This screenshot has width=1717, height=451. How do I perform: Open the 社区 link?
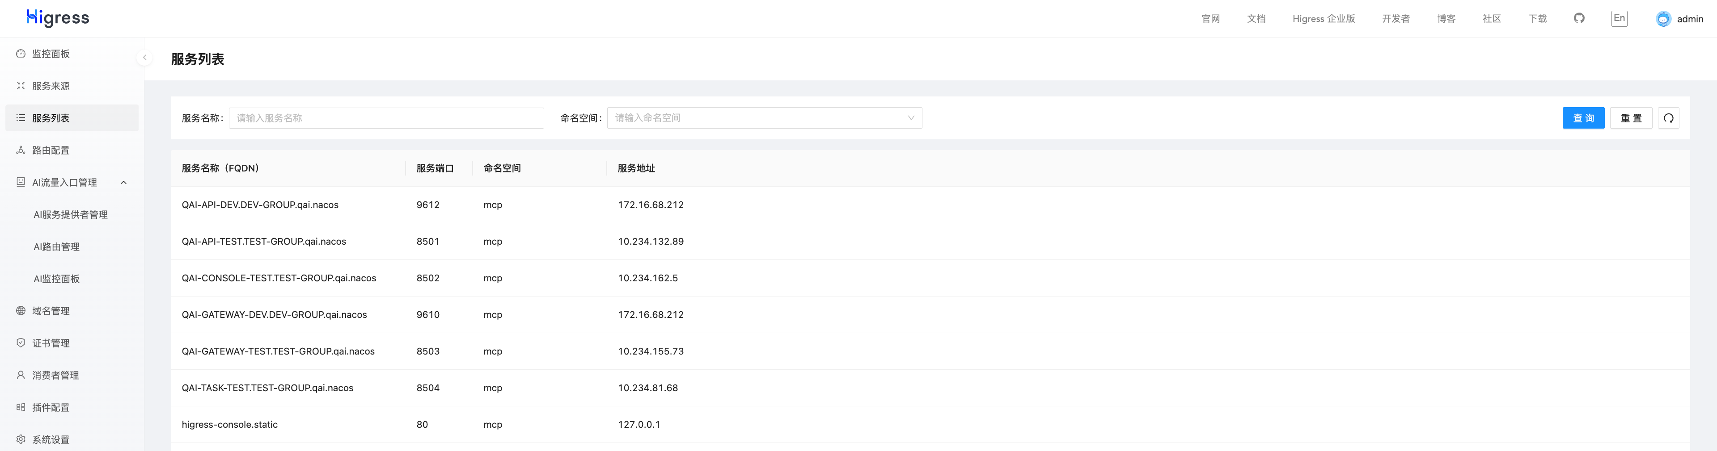click(x=1492, y=19)
